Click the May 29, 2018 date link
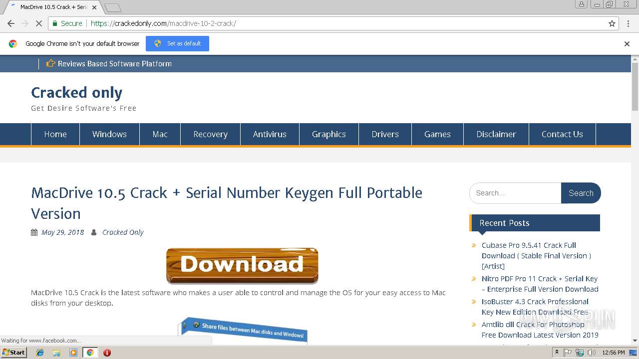 pyautogui.click(x=62, y=232)
